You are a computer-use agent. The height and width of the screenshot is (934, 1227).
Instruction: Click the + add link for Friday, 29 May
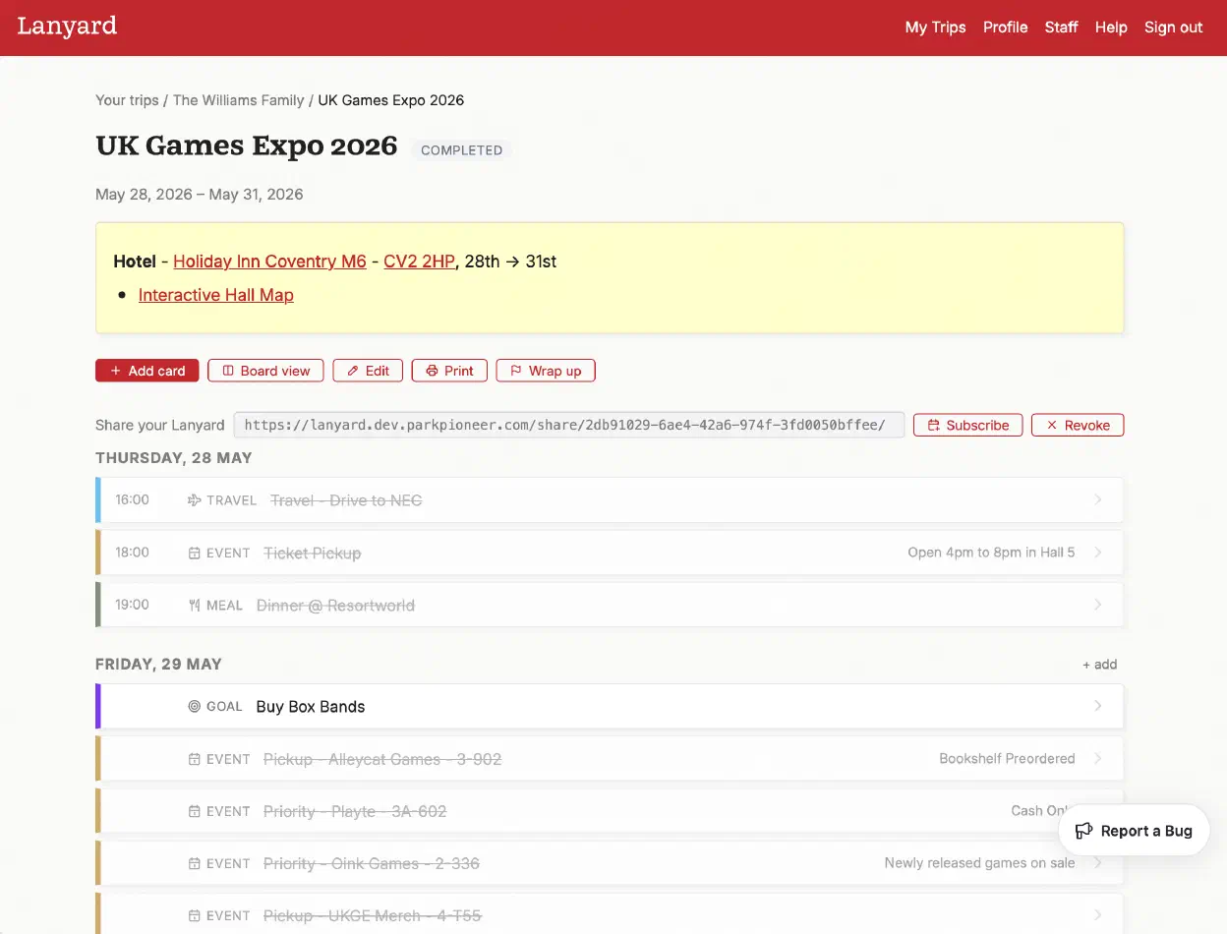click(1099, 665)
